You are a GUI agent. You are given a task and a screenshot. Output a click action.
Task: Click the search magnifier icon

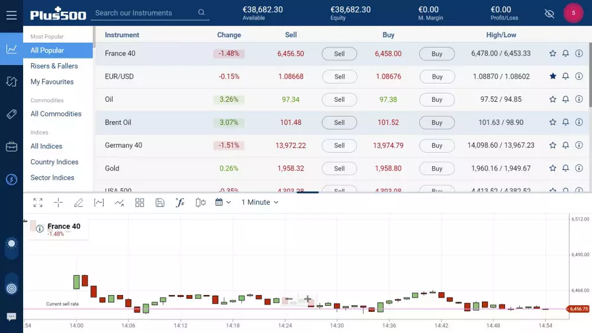pyautogui.click(x=201, y=12)
